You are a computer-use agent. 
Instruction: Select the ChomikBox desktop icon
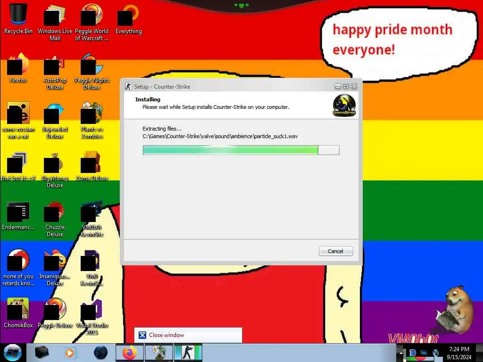point(18,313)
